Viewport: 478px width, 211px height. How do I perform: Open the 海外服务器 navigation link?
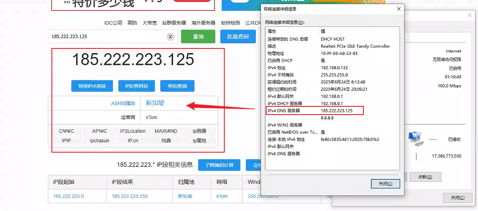(x=203, y=23)
